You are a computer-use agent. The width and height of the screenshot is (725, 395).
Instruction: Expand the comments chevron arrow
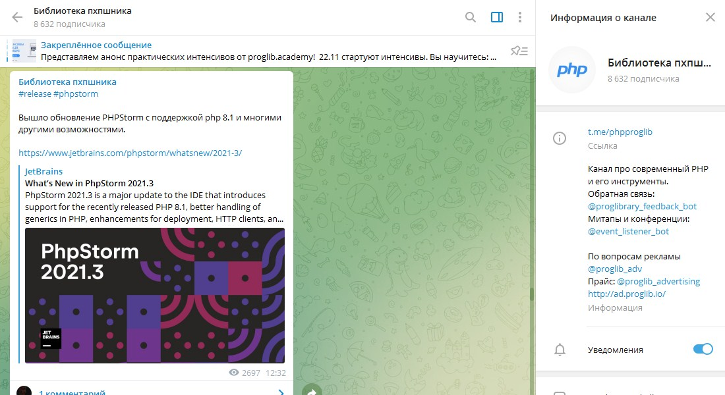(x=281, y=392)
